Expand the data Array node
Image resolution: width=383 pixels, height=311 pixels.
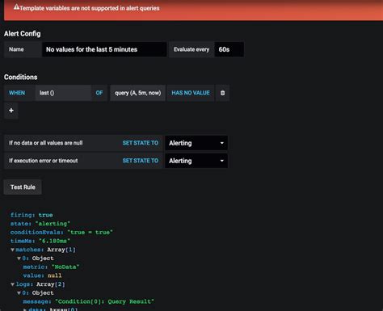tap(25, 309)
